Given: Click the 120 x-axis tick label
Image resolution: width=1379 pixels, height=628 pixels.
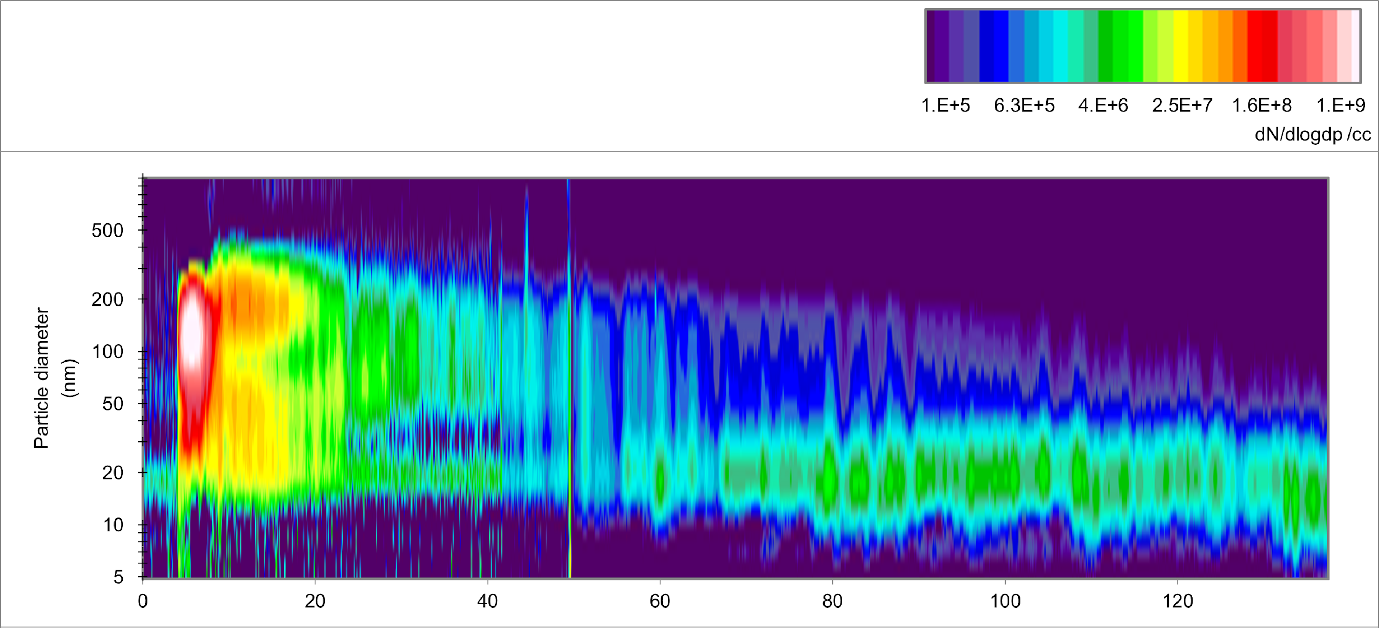Looking at the screenshot, I should [1178, 601].
